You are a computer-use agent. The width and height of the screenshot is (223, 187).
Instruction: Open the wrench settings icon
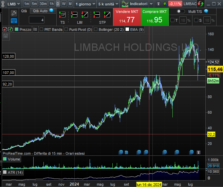pyautogui.click(x=14, y=13)
